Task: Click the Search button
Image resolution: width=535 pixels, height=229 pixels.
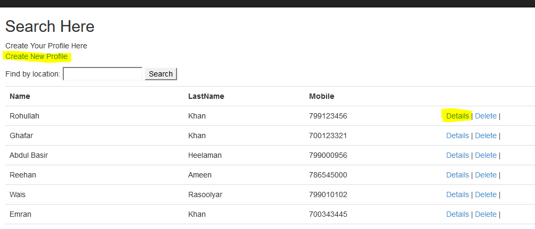Action: [161, 74]
